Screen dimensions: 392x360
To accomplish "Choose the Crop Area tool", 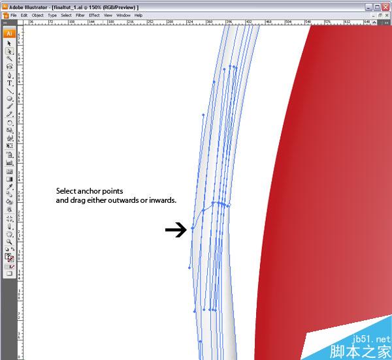I will coord(9,218).
